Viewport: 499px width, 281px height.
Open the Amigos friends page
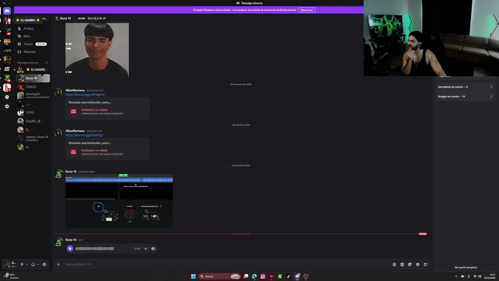[33, 28]
